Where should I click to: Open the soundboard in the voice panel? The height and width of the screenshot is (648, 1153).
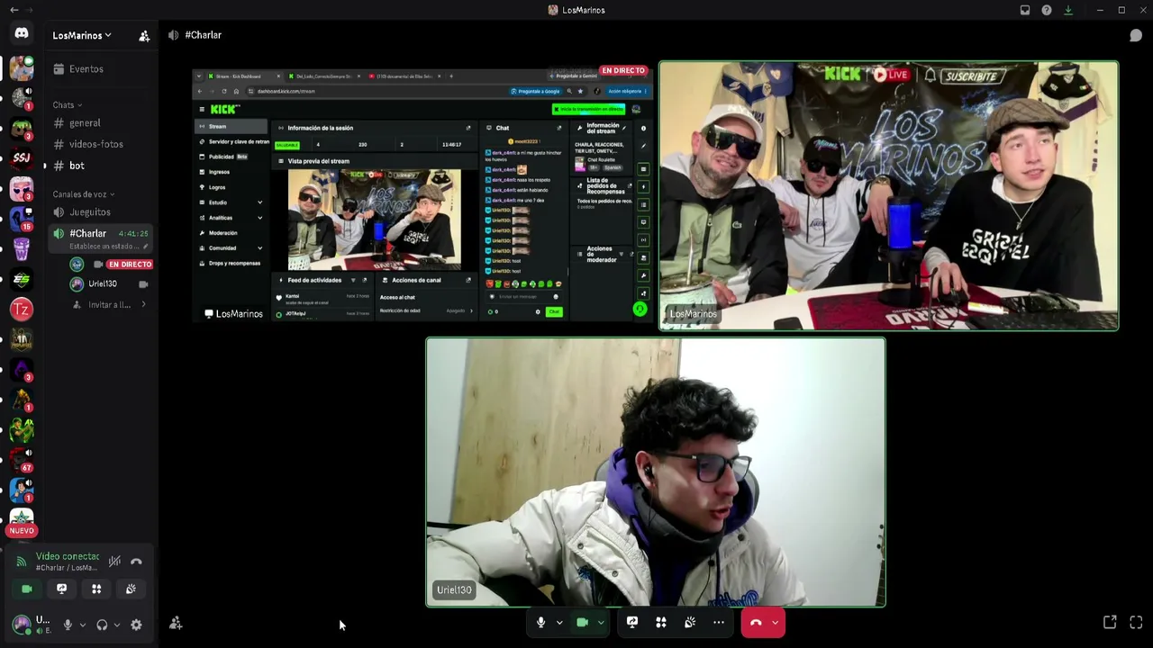pos(131,589)
